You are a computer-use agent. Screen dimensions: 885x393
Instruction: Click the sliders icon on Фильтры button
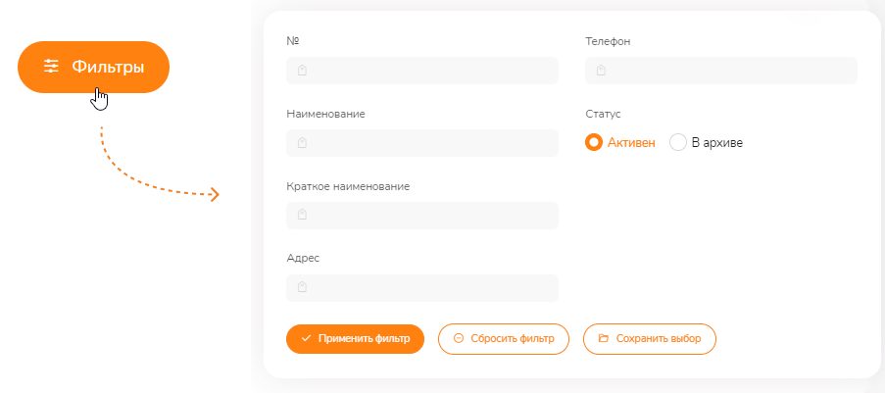51,67
